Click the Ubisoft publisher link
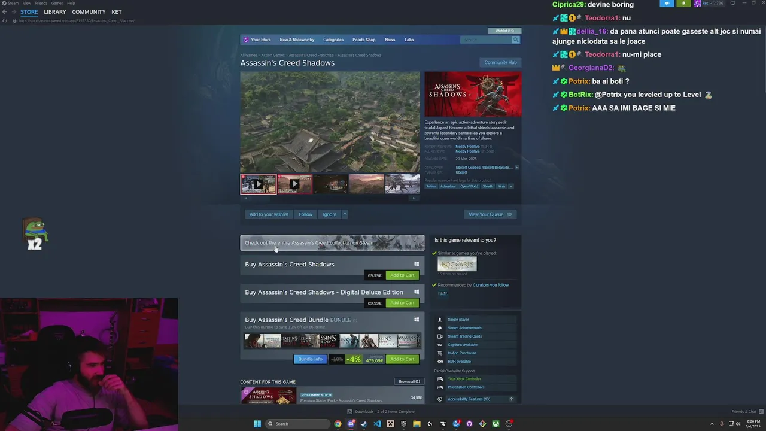The image size is (766, 431). click(x=461, y=172)
